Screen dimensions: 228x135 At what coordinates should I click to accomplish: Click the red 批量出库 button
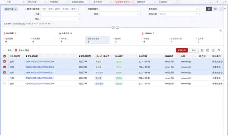[x=182, y=50]
